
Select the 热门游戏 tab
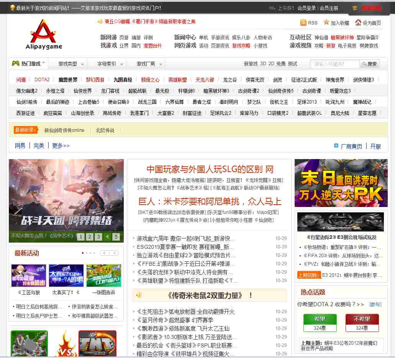[28, 64]
